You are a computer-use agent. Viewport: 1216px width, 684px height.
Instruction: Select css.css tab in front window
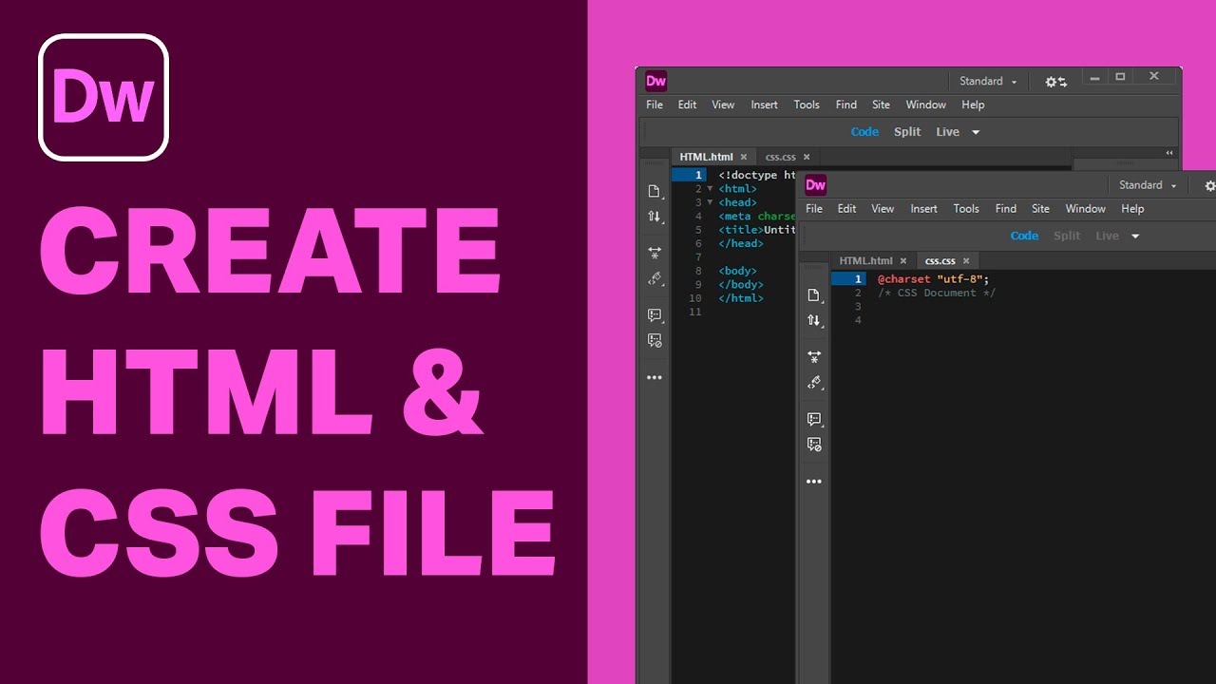[940, 261]
